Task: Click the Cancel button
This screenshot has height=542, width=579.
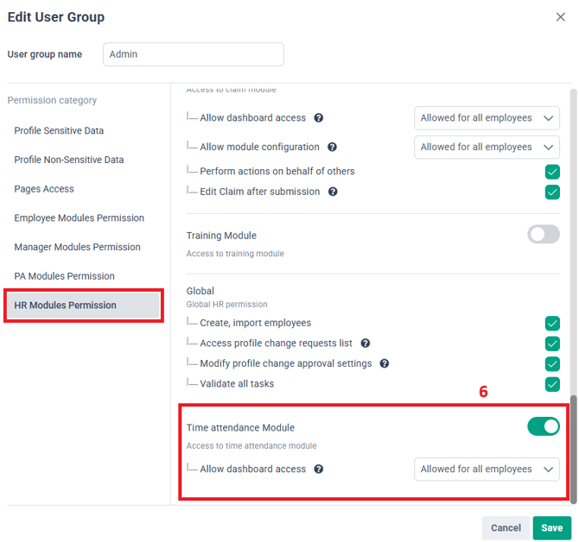Action: click(506, 527)
